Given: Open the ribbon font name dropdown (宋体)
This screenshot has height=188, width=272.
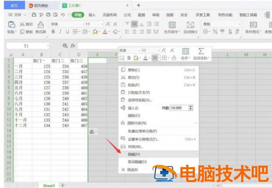Looking at the screenshot, I should (83, 24).
